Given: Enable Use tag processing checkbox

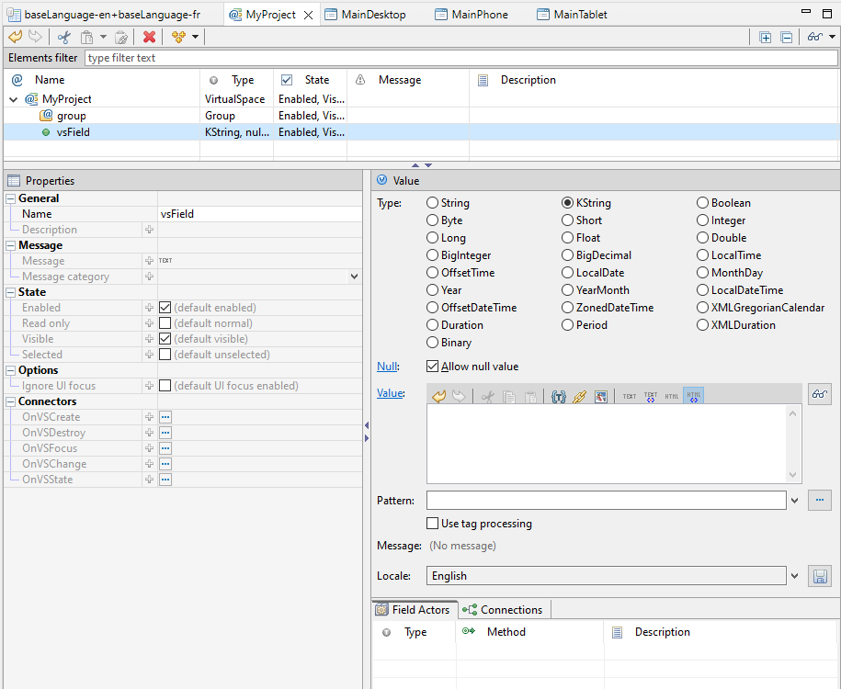Looking at the screenshot, I should pyautogui.click(x=434, y=524).
